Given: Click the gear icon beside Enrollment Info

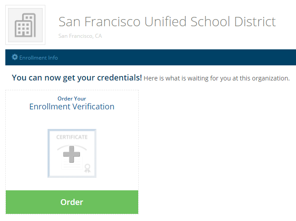Looking at the screenshot, I should [15, 57].
